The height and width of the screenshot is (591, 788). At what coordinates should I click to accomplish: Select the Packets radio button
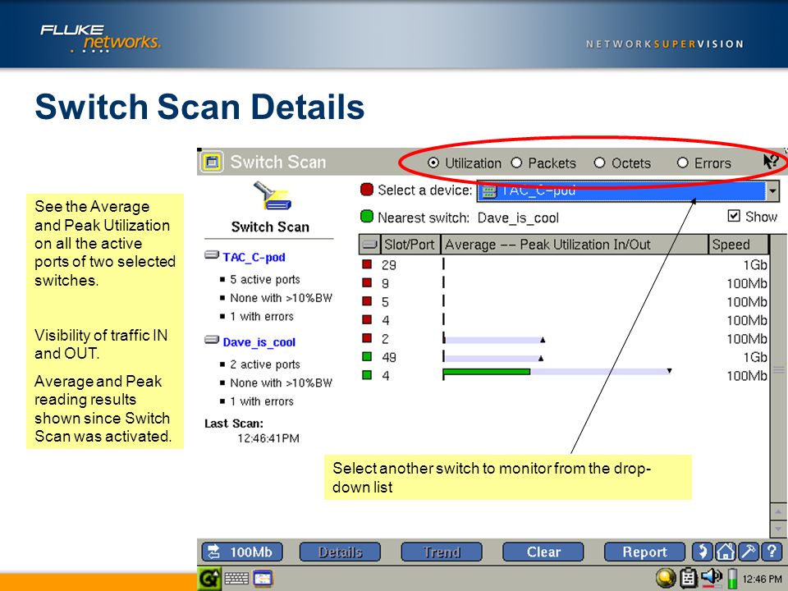coord(516,163)
